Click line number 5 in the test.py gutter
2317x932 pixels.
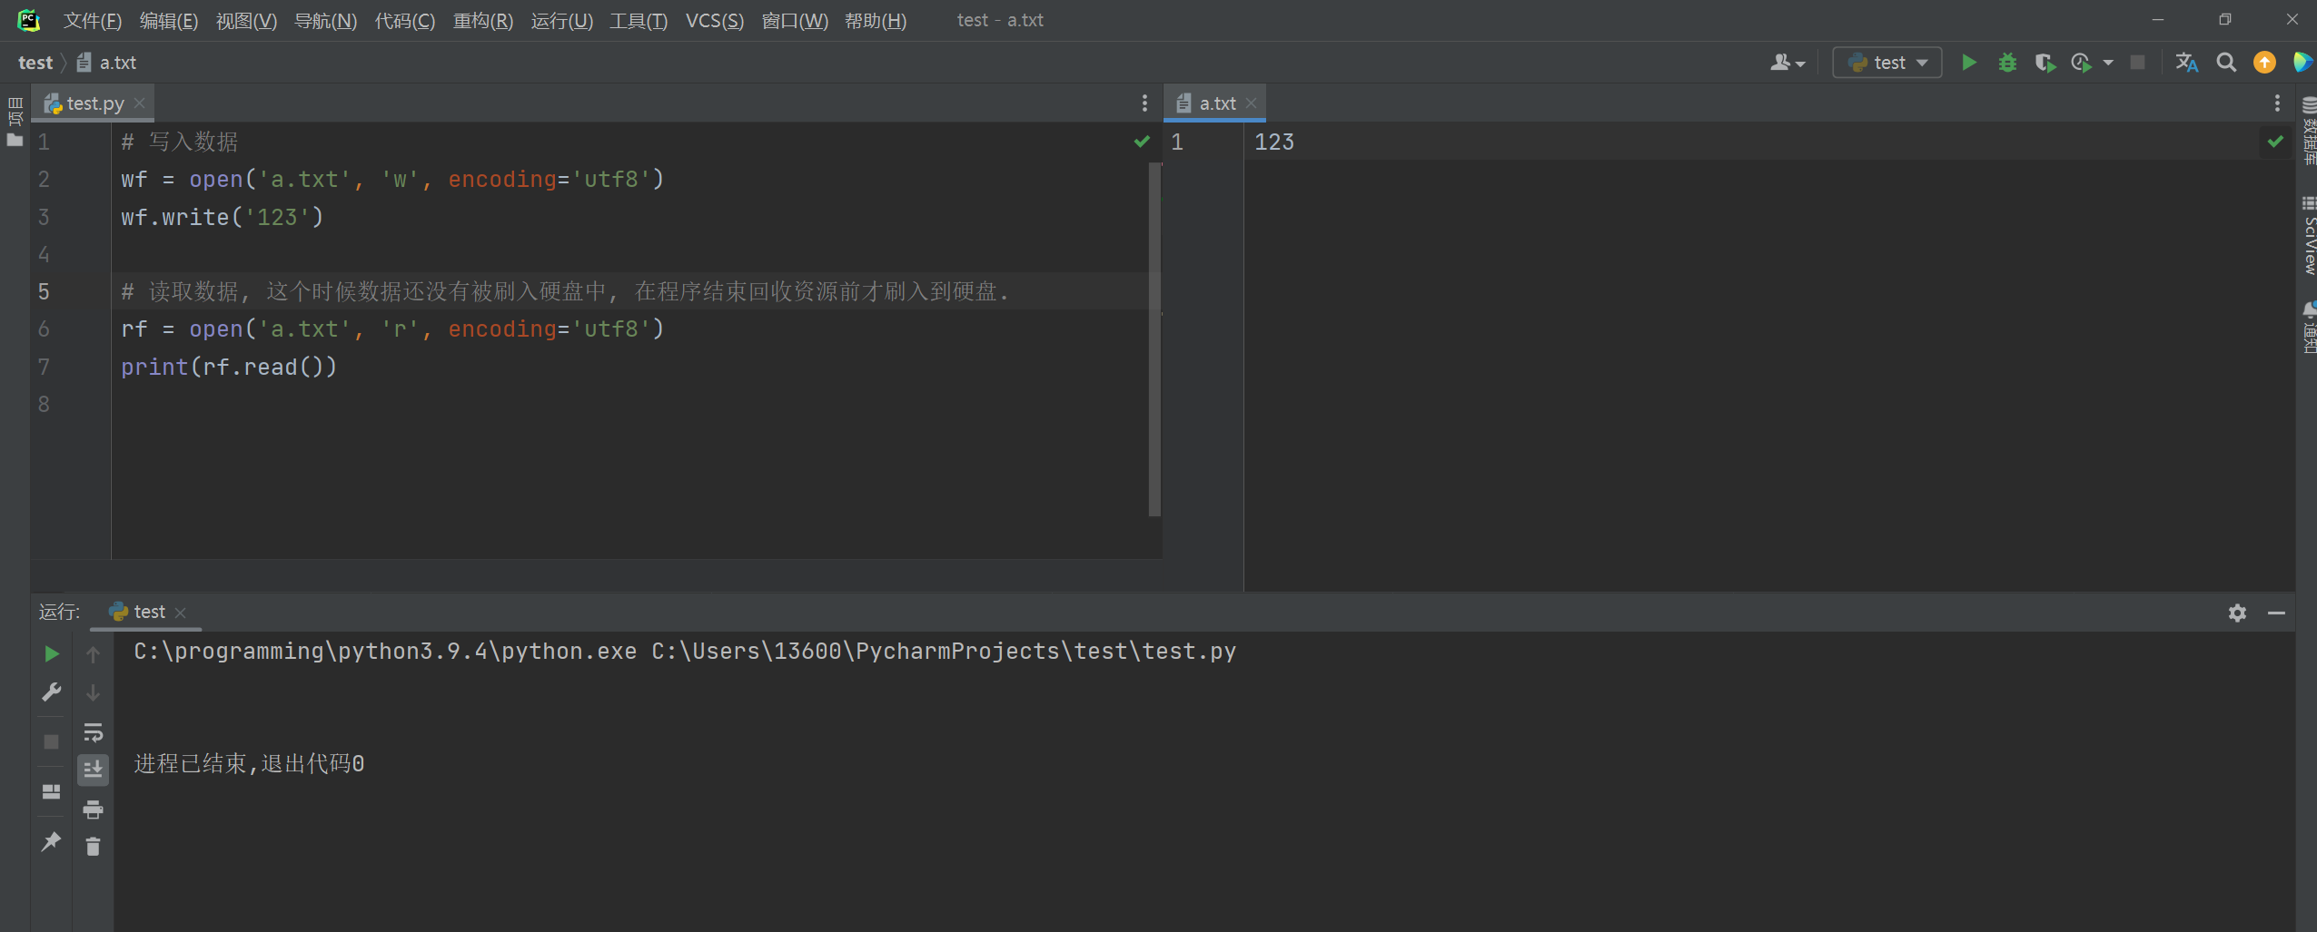click(x=44, y=291)
